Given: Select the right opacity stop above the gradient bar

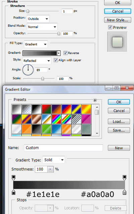Looking at the screenshot, I should coord(124,177).
